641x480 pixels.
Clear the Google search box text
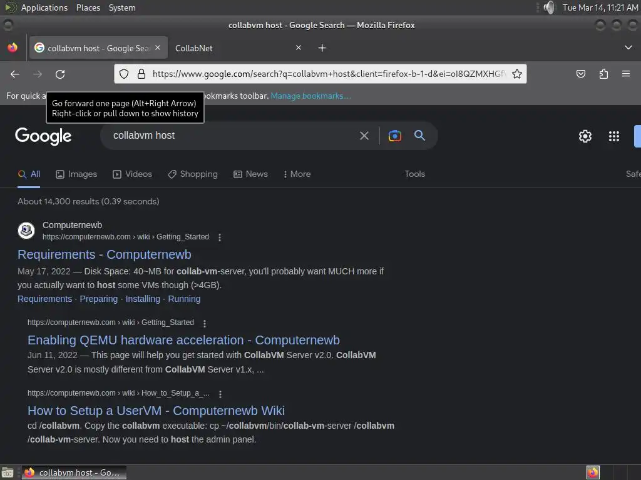pos(364,136)
